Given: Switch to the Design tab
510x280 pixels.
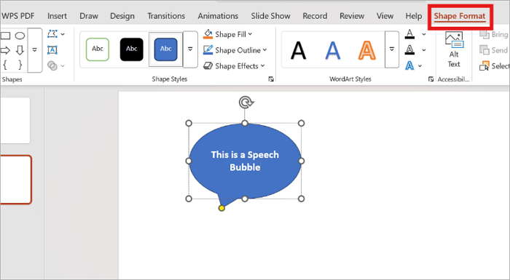Looking at the screenshot, I should (122, 16).
